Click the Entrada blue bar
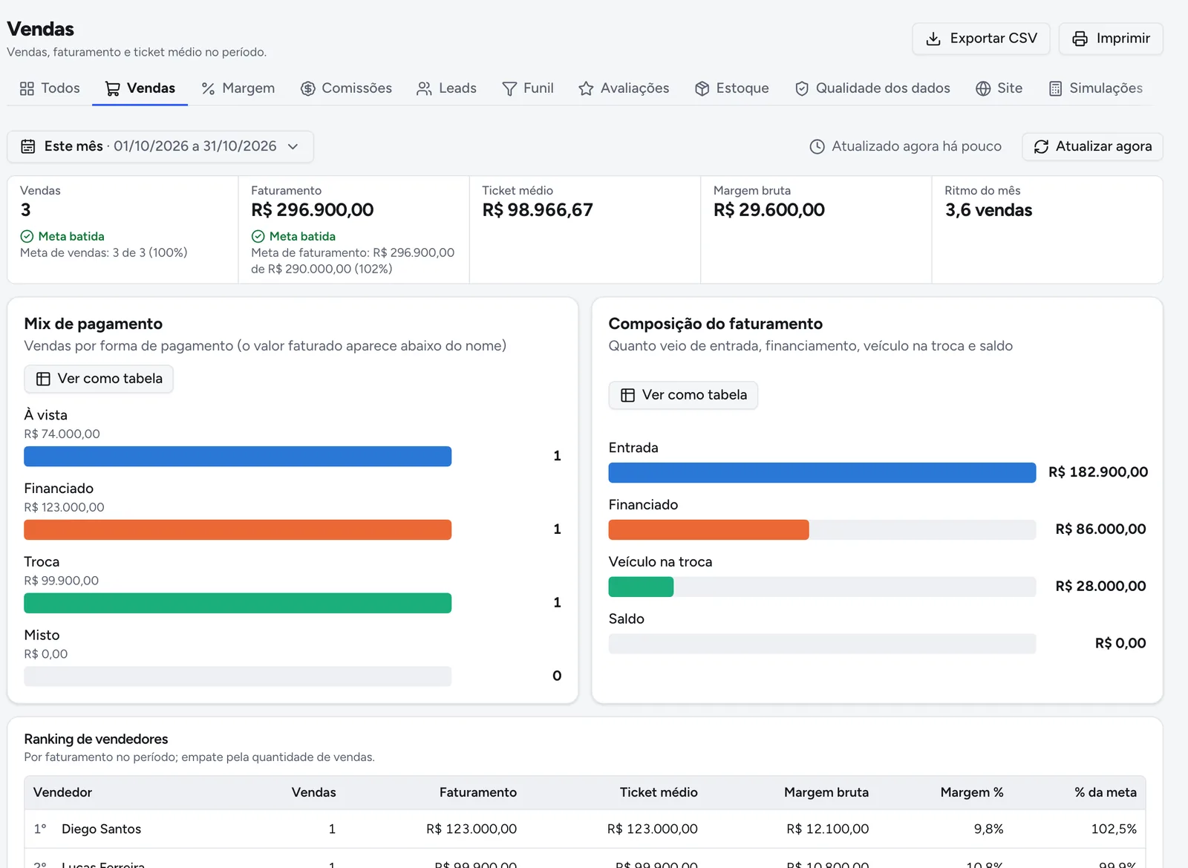This screenshot has width=1188, height=868. pyautogui.click(x=822, y=472)
